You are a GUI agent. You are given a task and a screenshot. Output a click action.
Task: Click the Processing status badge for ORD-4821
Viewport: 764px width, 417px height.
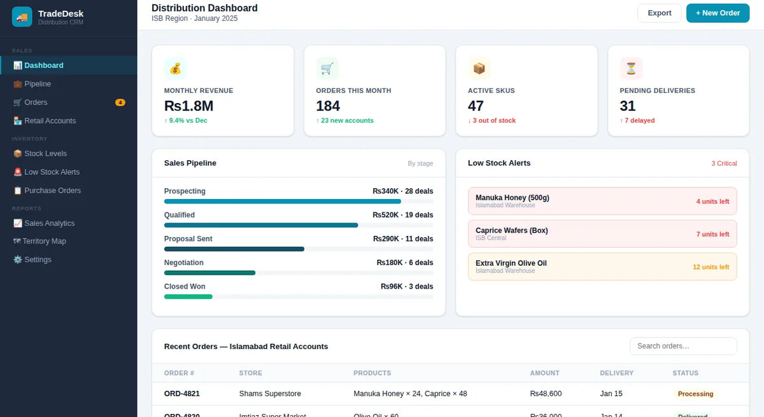coord(695,394)
